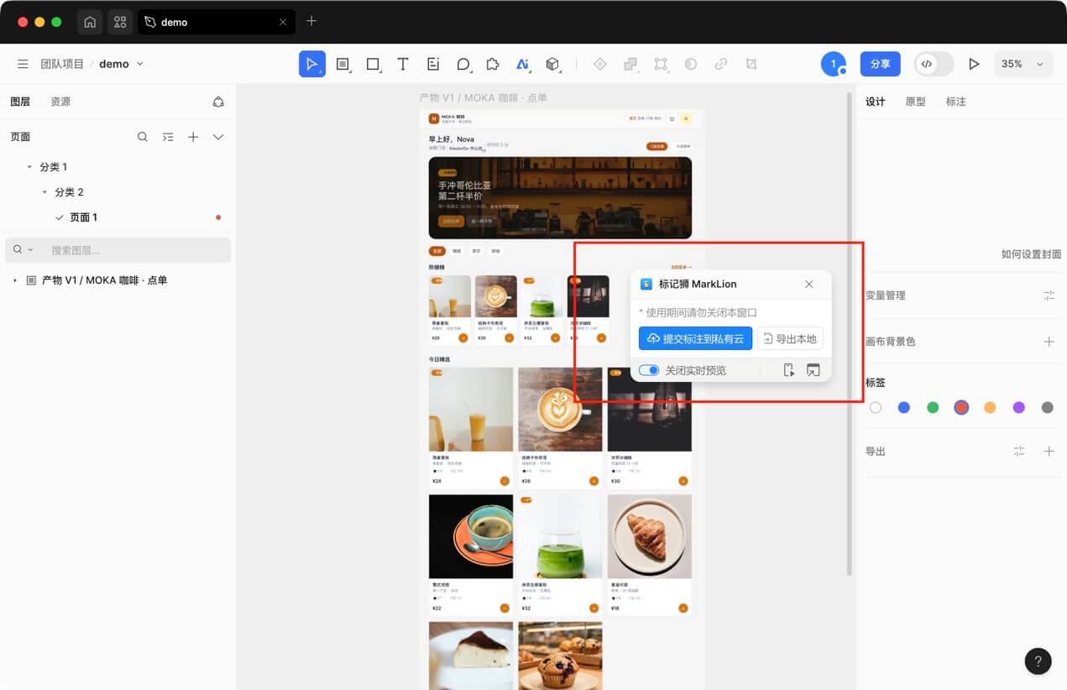Open the 35% zoom dropdown
The image size is (1067, 690).
tap(1024, 64)
